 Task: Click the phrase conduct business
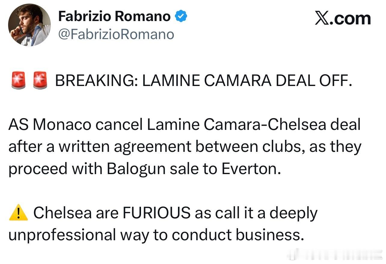tap(236, 235)
